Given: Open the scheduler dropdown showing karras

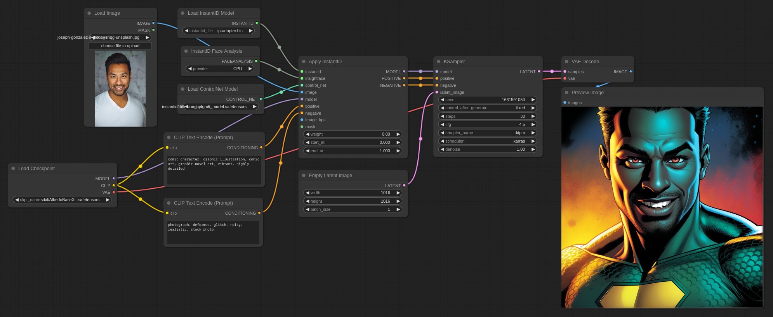Looking at the screenshot, I should pos(487,141).
